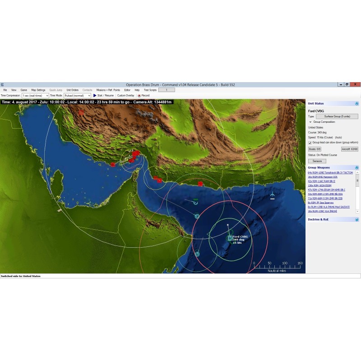Click the red hostile marker on the southern coast
Viewport: 361px width, 361px height.
tap(200, 184)
